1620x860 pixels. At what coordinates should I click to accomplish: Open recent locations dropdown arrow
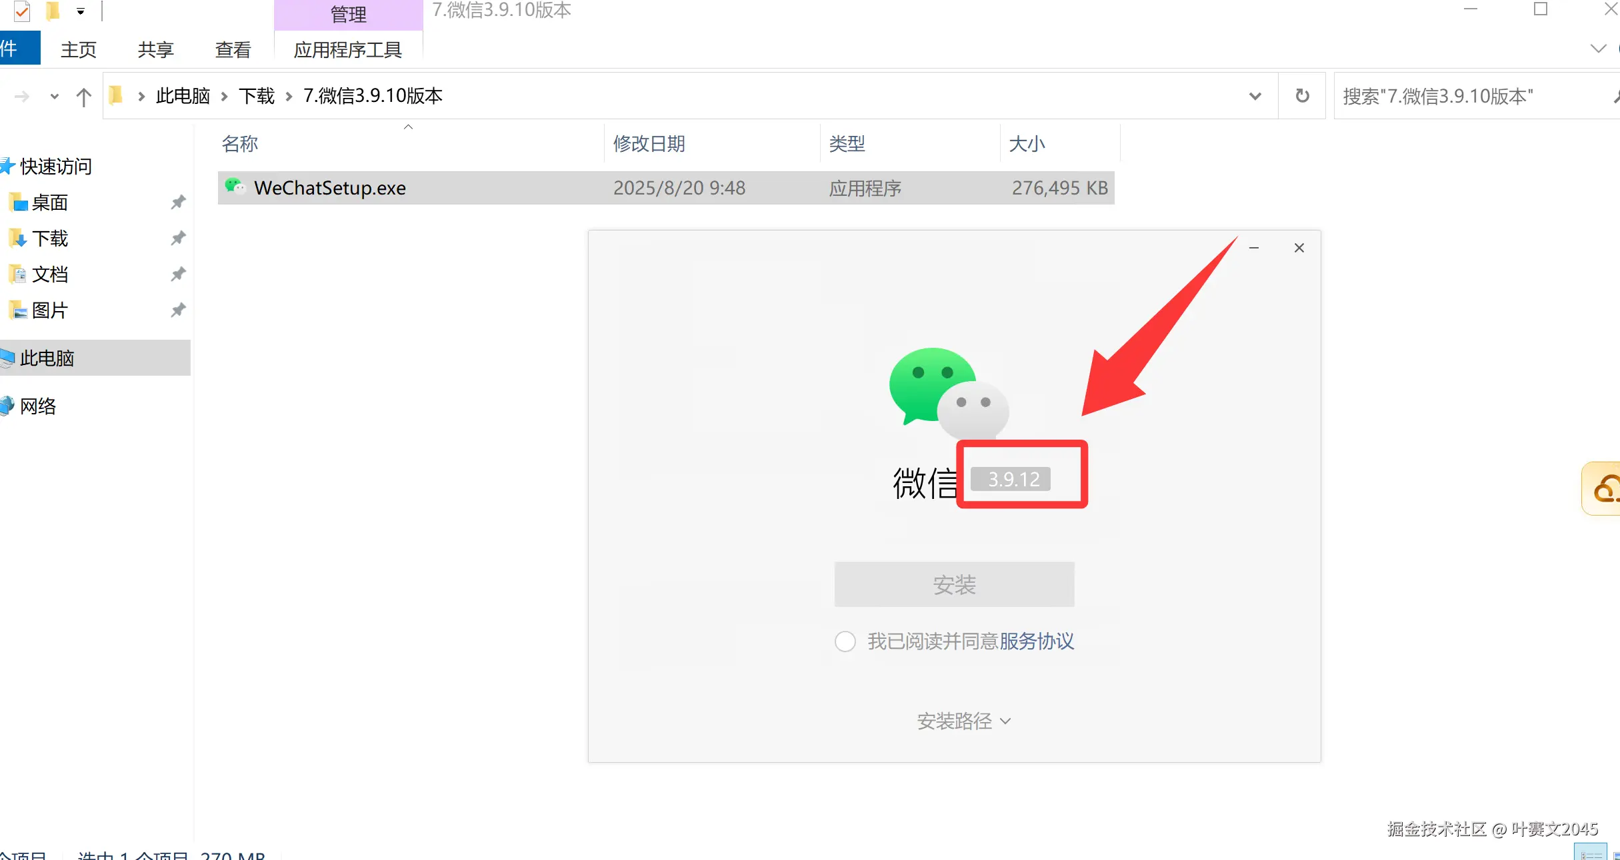[x=54, y=97]
